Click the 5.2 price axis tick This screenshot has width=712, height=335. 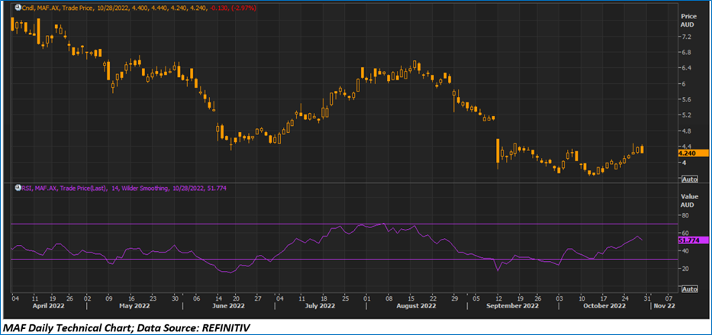(x=685, y=115)
